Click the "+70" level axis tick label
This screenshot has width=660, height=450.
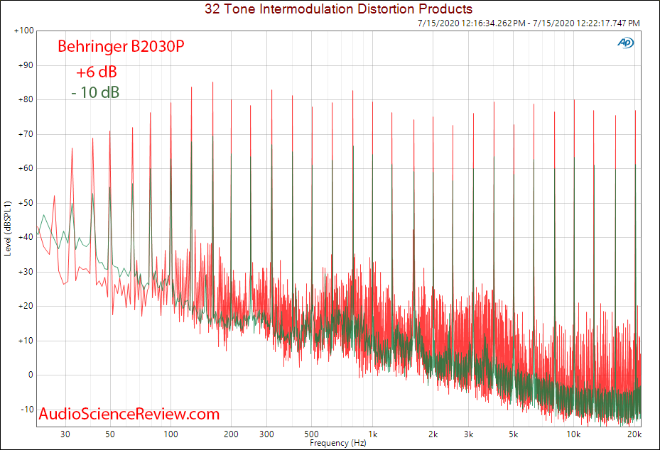tap(26, 135)
